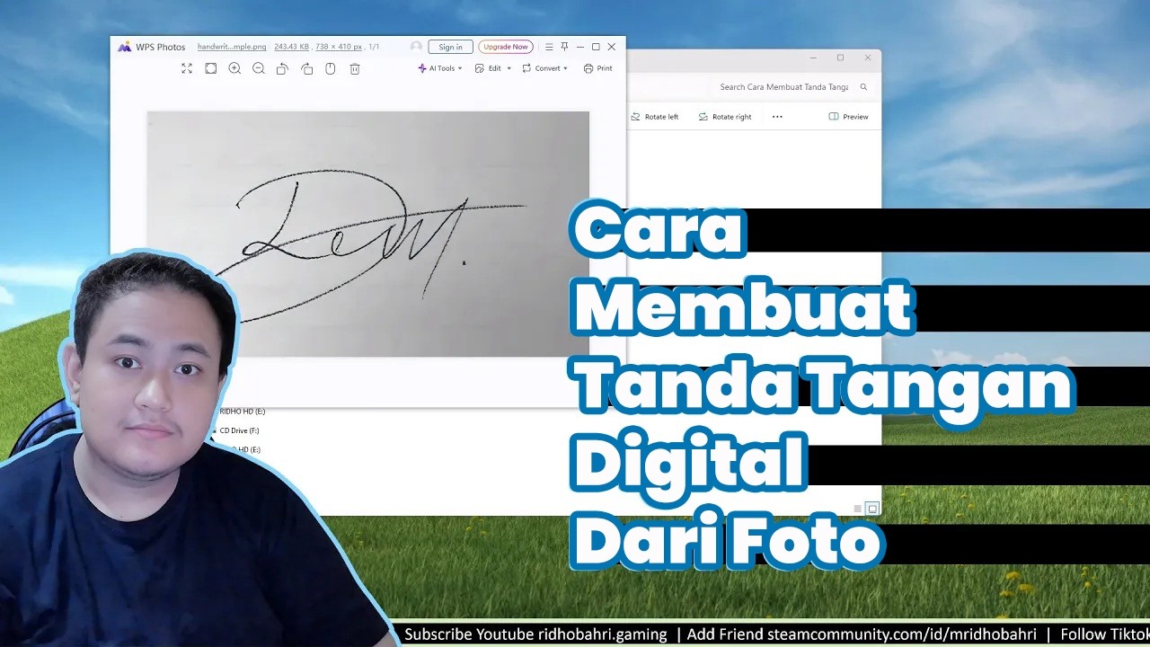This screenshot has height=647, width=1150.
Task: Rotate the image right in WPS Photos
Action: (x=306, y=68)
